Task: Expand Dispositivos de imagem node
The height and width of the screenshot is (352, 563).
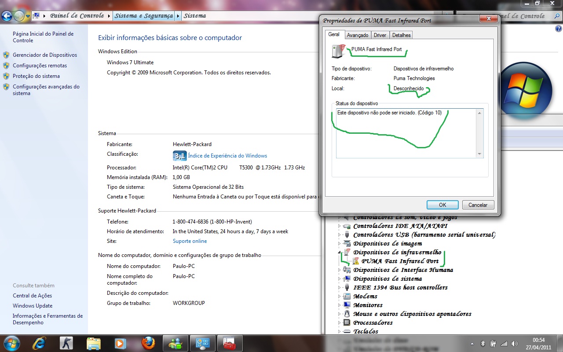Action: pos(339,244)
